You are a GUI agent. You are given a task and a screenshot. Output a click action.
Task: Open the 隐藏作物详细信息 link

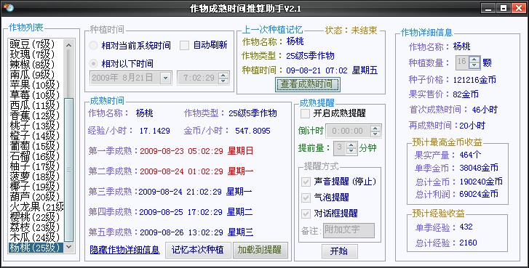125,250
